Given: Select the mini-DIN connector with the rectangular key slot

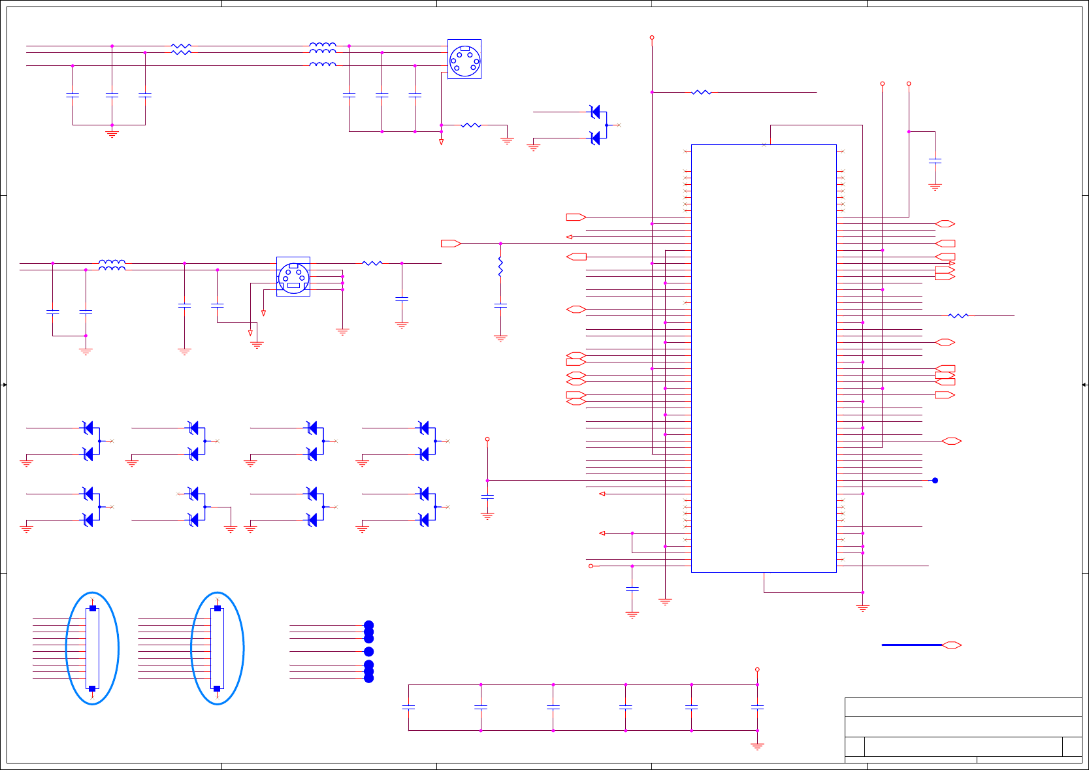Looking at the screenshot, I should pyautogui.click(x=293, y=277).
